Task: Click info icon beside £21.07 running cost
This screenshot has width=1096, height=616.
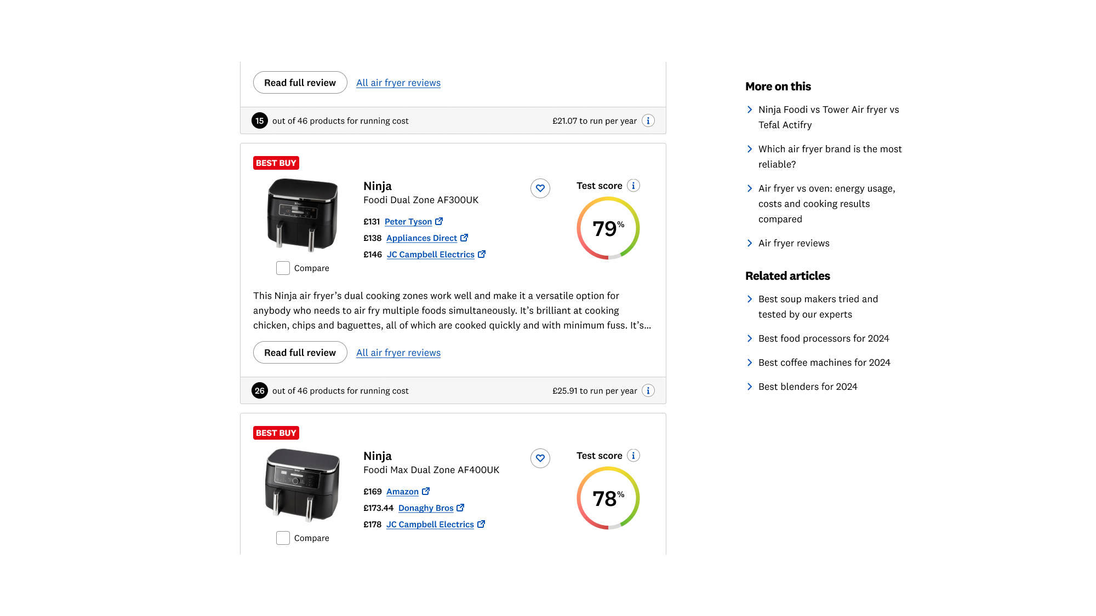Action: [x=648, y=120]
